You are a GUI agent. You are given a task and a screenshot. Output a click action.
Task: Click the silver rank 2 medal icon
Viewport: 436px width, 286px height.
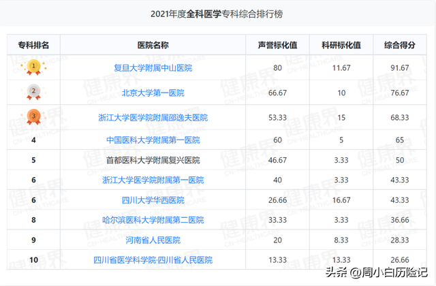point(33,92)
